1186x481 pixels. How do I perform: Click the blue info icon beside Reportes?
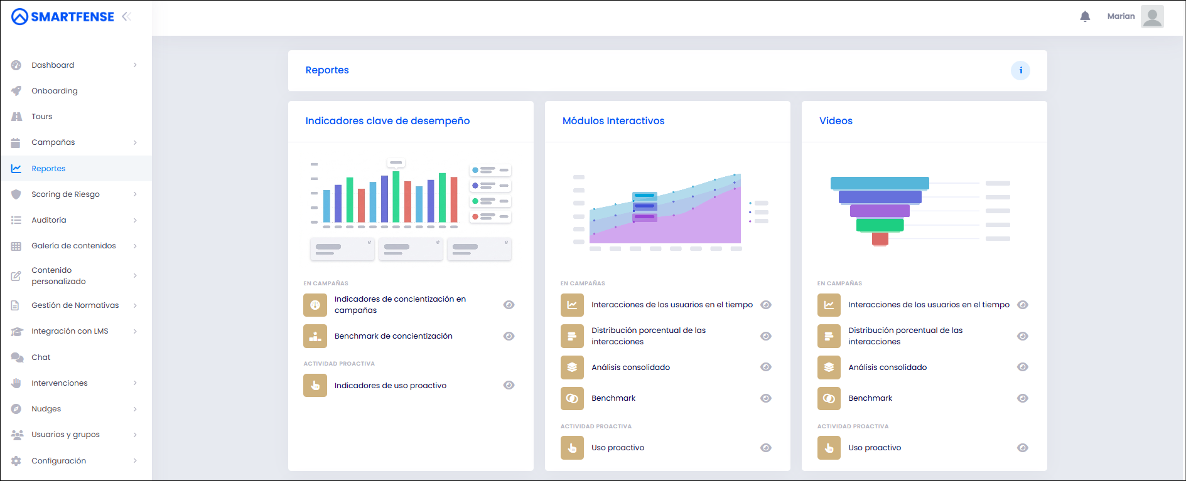coord(1020,70)
